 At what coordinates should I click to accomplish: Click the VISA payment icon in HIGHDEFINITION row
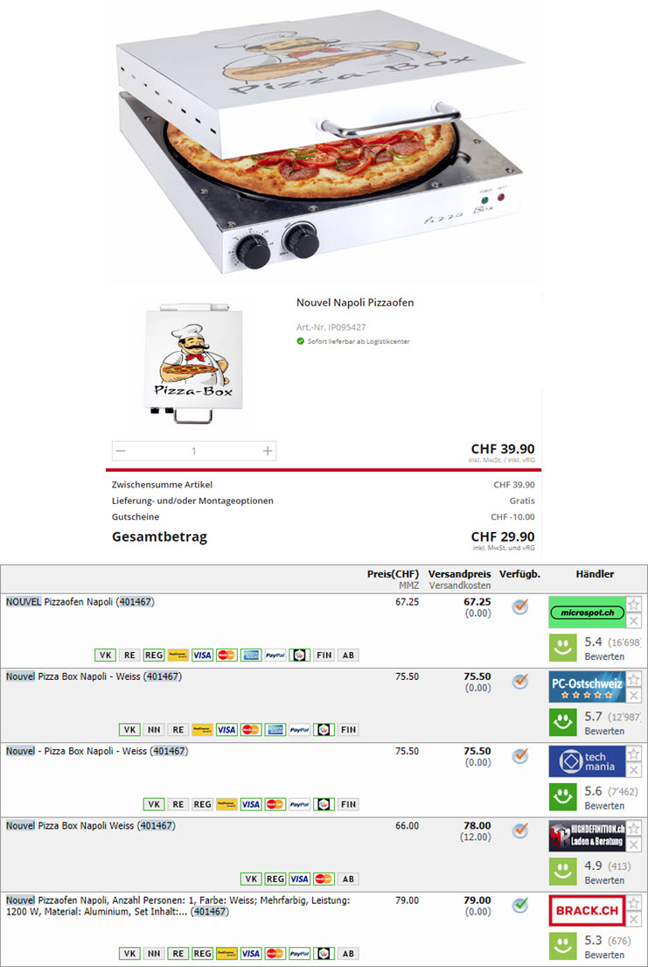pyautogui.click(x=299, y=879)
